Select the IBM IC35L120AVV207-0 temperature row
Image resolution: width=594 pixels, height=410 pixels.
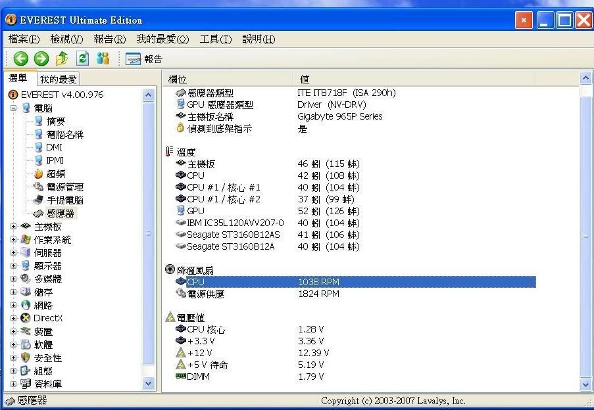[356, 223]
